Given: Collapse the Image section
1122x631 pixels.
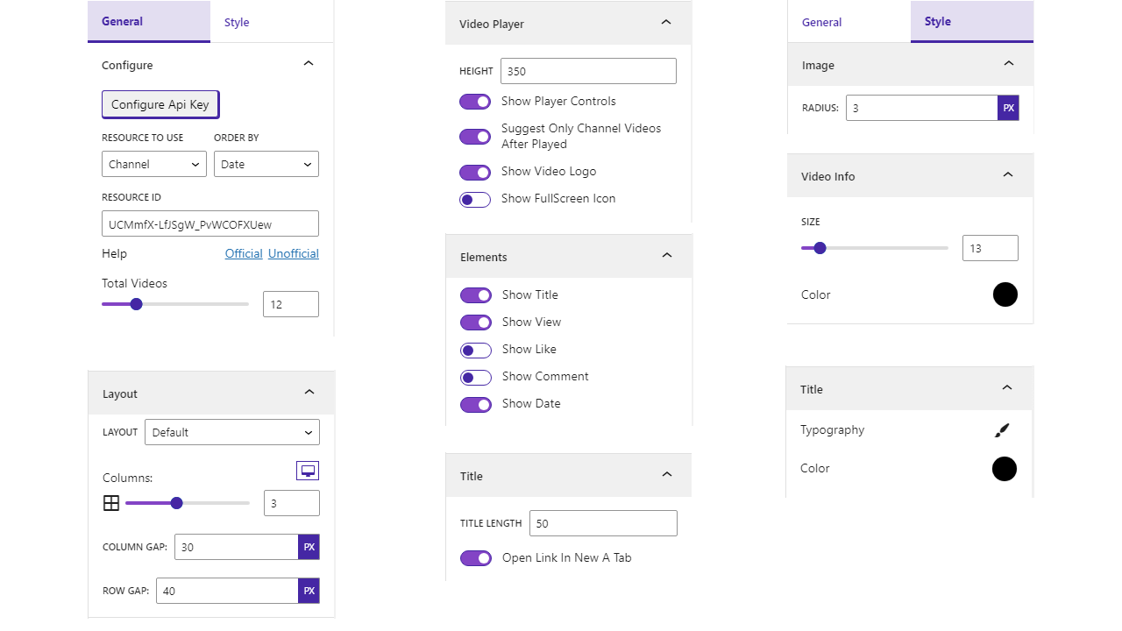Looking at the screenshot, I should 1009,64.
